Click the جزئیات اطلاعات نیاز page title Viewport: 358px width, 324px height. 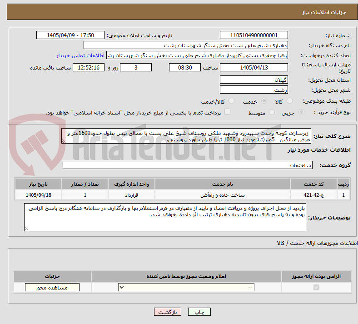coord(324,12)
